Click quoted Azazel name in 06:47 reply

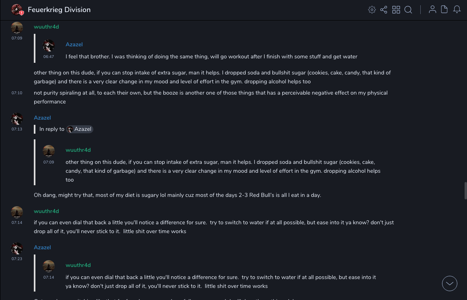74,45
